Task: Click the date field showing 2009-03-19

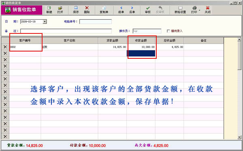Action: point(32,22)
